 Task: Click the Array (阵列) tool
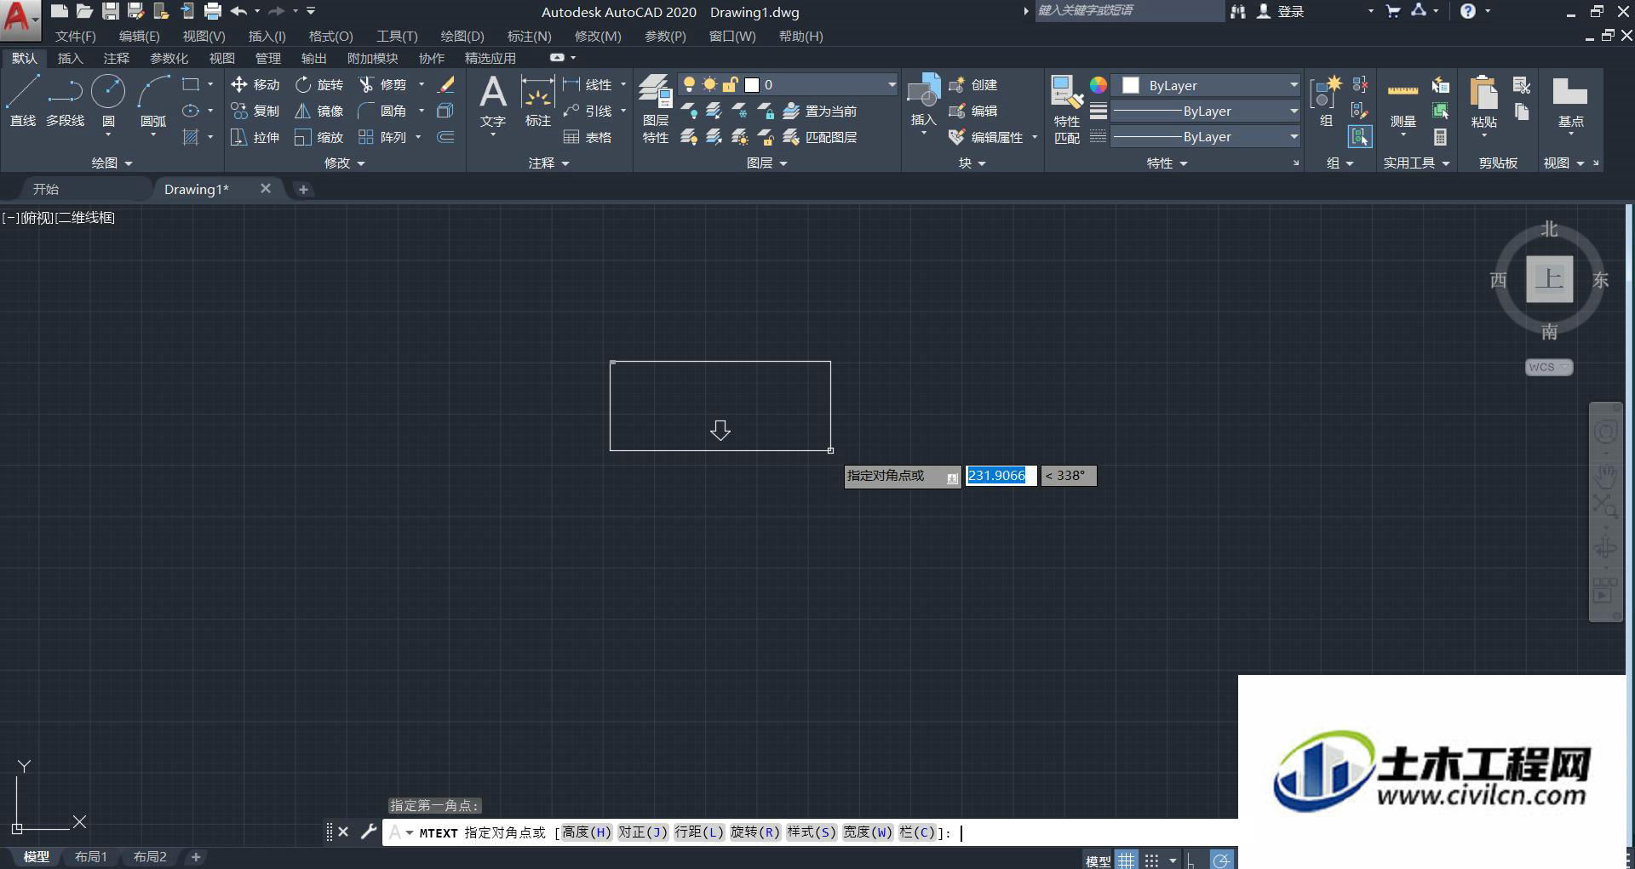pyautogui.click(x=382, y=137)
